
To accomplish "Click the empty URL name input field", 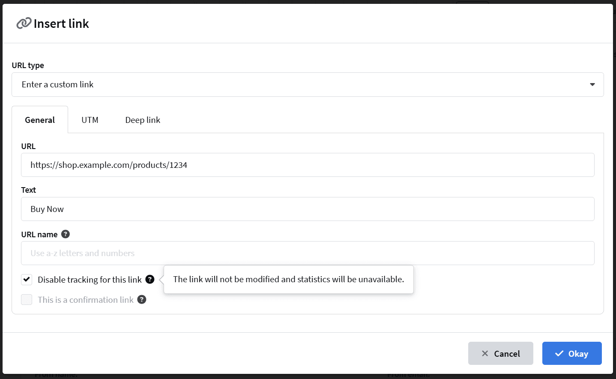I will 308,253.
